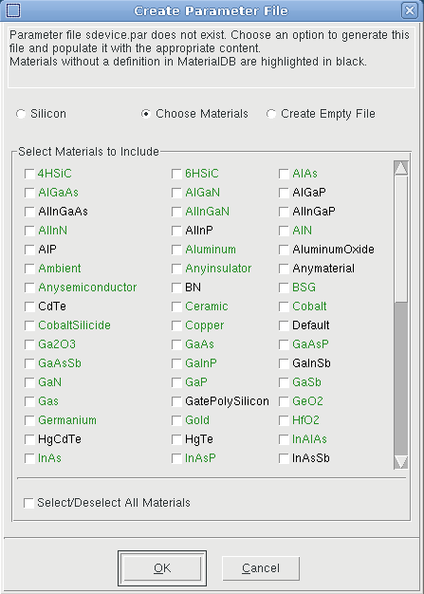Image resolution: width=424 pixels, height=594 pixels.
Task: Tick the Ga2O3 checkbox
Action: click(29, 344)
